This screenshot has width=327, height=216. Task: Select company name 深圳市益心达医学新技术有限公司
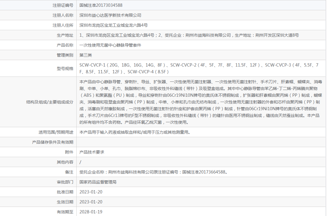pyautogui.click(x=110, y=15)
